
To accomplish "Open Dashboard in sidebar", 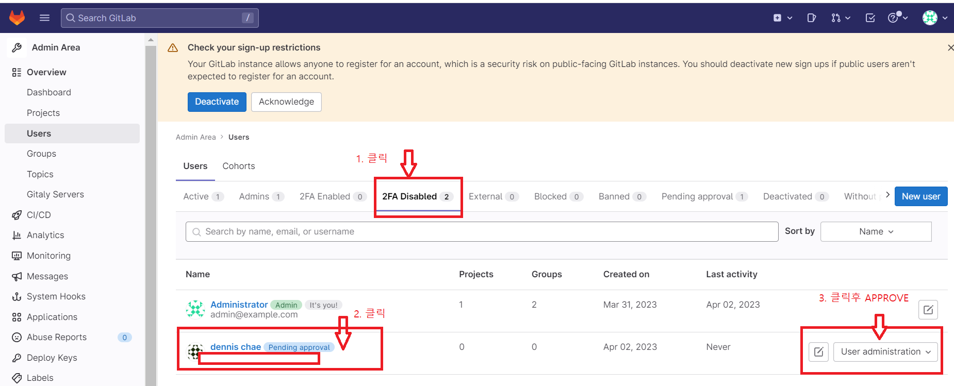I will [49, 92].
